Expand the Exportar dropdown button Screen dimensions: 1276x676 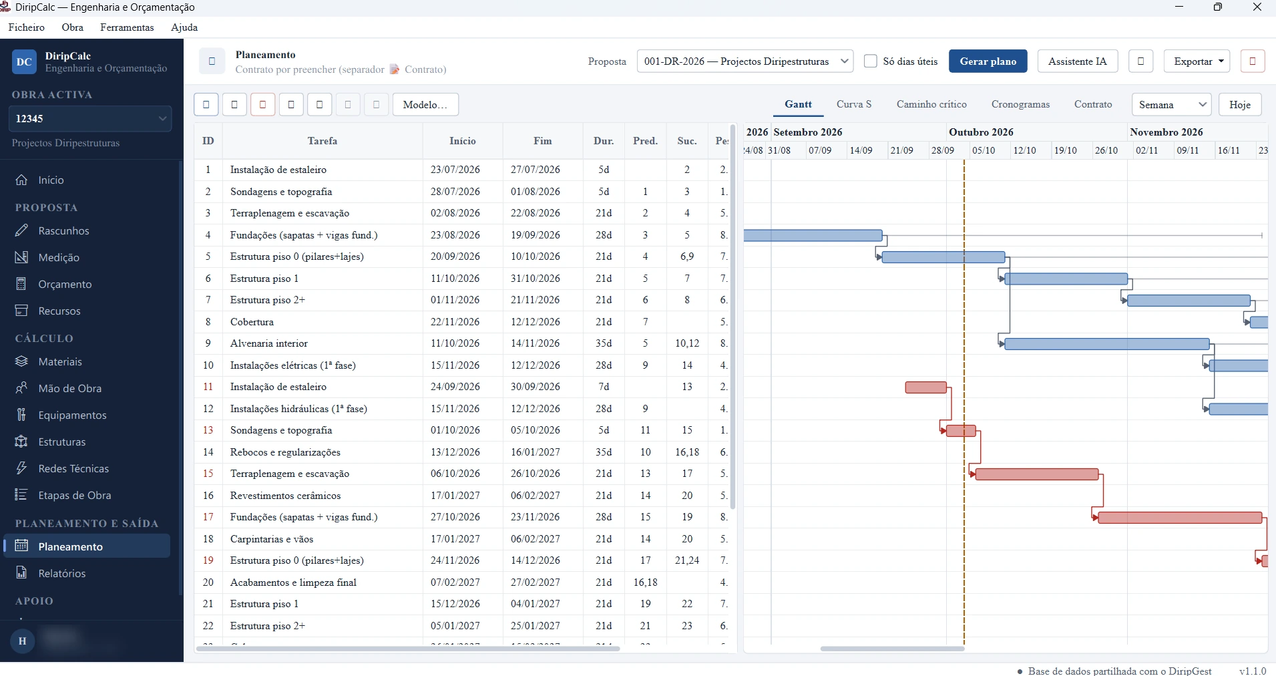point(1197,61)
